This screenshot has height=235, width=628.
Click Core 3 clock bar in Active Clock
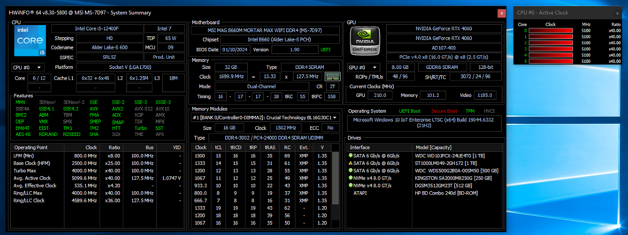[551, 49]
